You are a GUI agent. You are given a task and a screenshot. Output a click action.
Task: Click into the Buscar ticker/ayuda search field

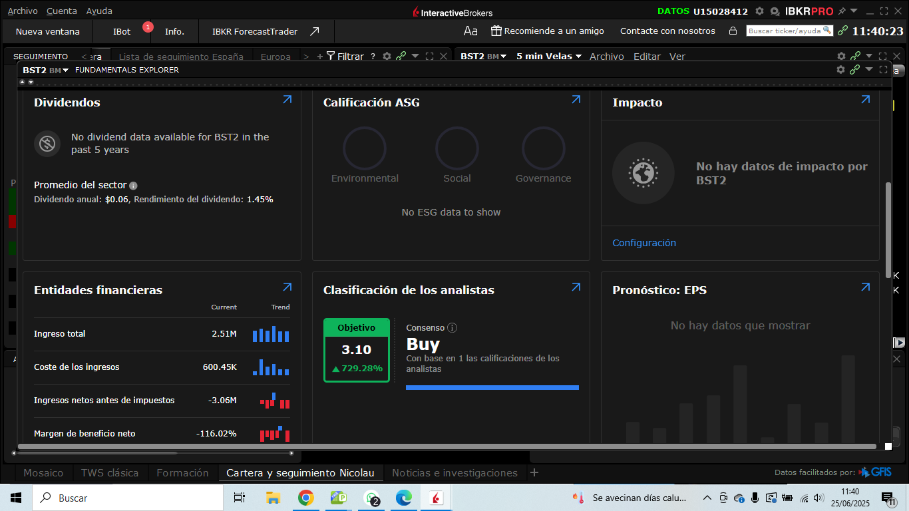click(x=789, y=31)
